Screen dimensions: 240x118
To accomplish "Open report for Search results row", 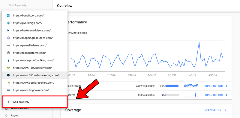I will [214, 86].
